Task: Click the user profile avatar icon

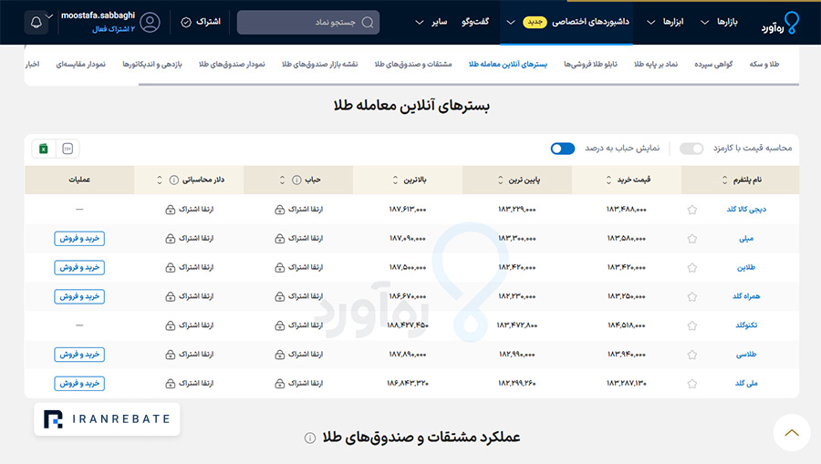Action: 151,23
